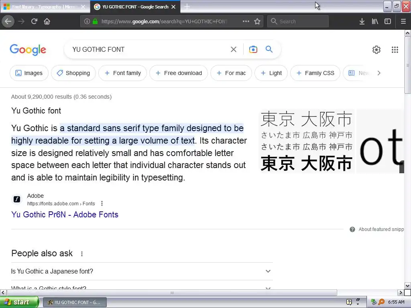Reload the current page
This screenshot has height=308, width=411.
34,21
